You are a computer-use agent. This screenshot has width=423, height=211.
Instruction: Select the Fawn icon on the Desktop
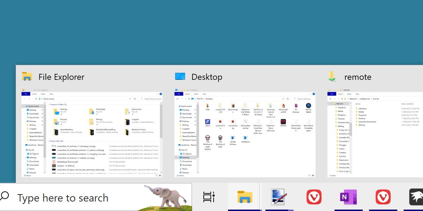(x=207, y=122)
